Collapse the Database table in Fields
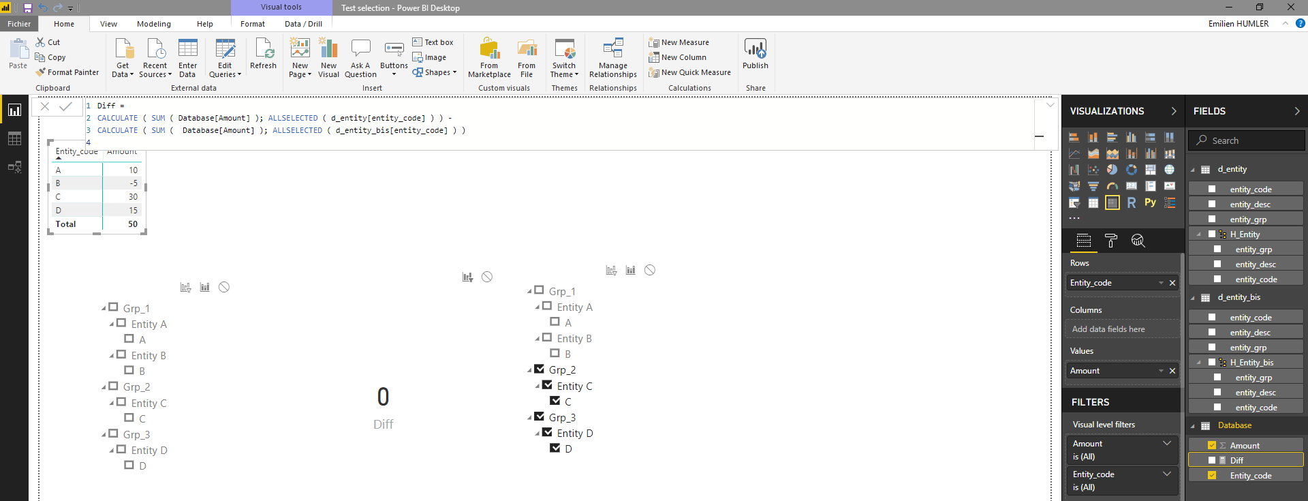 pos(1193,426)
